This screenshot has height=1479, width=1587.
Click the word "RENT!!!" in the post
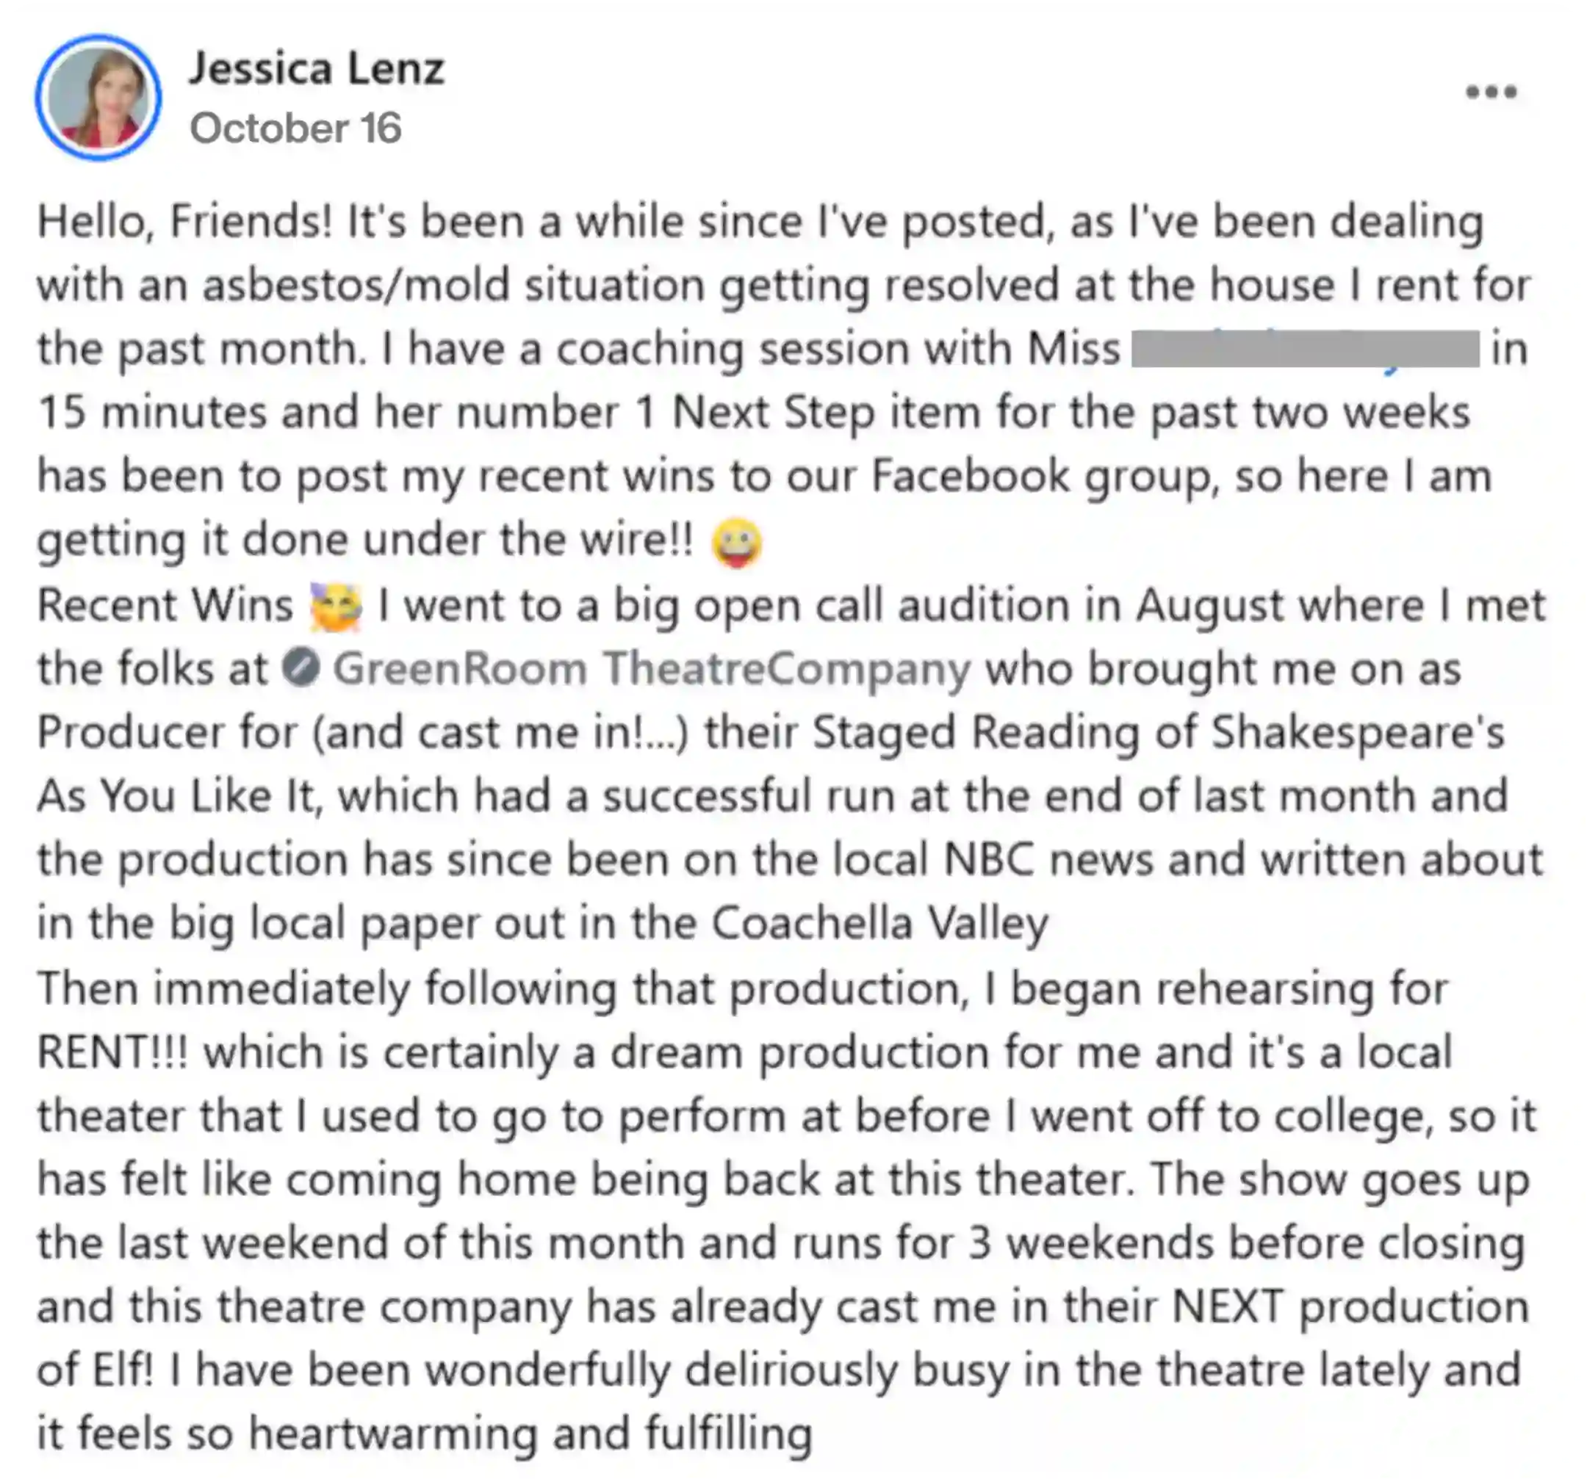coord(112,1052)
